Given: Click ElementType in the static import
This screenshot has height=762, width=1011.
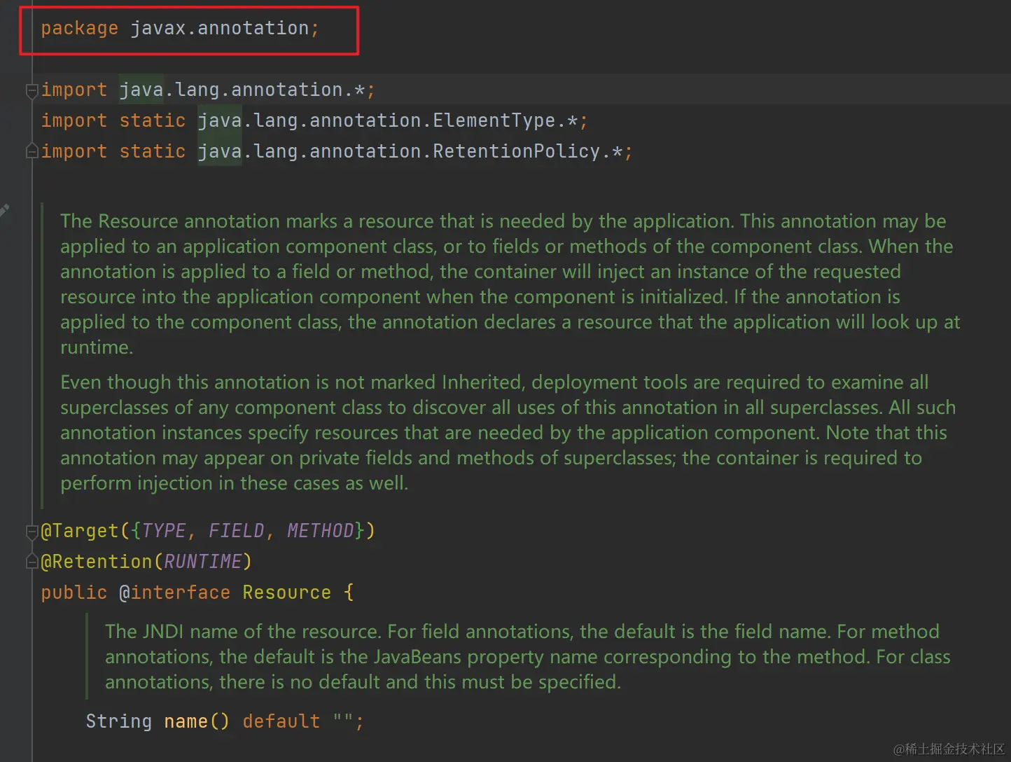Looking at the screenshot, I should click(x=494, y=120).
